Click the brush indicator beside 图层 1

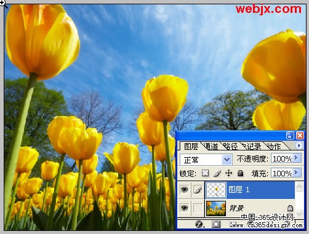coord(198,190)
